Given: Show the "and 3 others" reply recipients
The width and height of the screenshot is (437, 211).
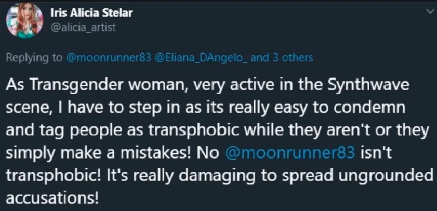Looking at the screenshot, I should pos(282,58).
